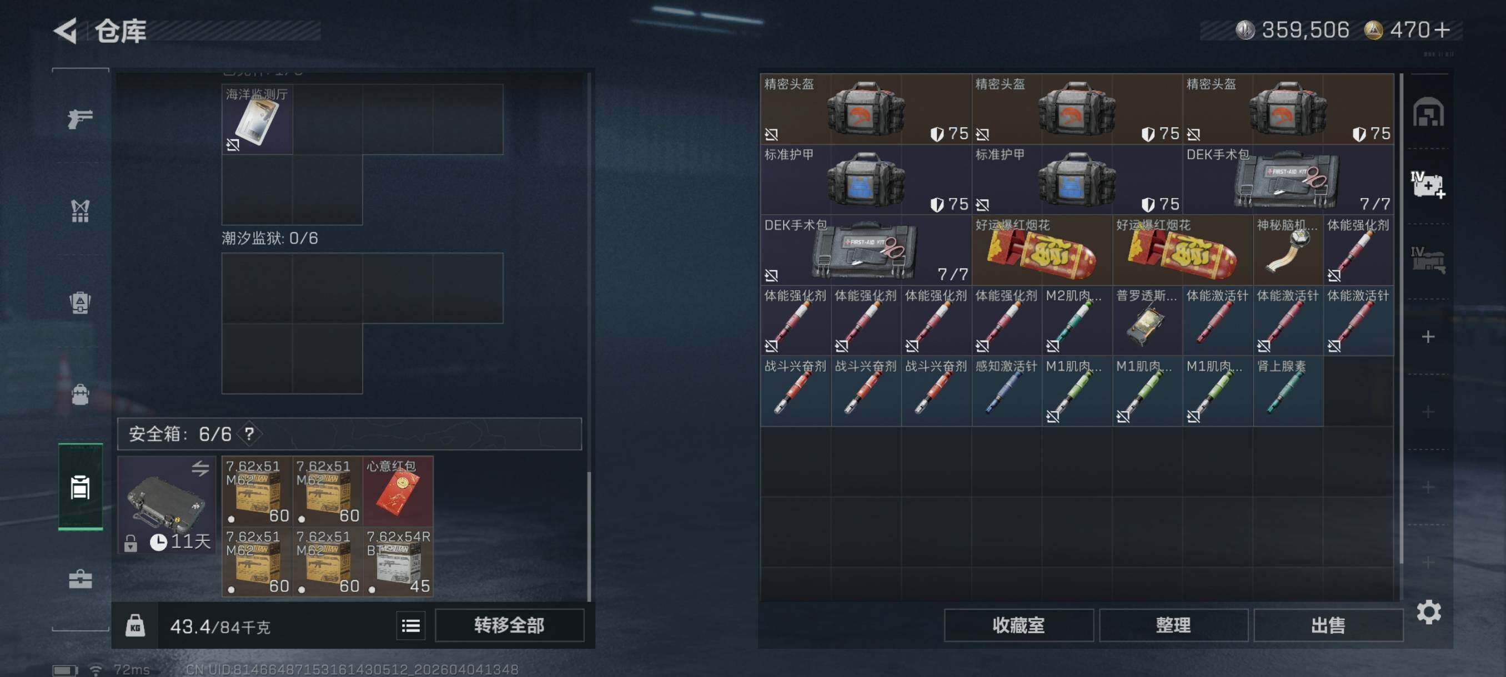This screenshot has width=1506, height=677.
Task: Open the weapons category pistol icon
Action: click(80, 119)
